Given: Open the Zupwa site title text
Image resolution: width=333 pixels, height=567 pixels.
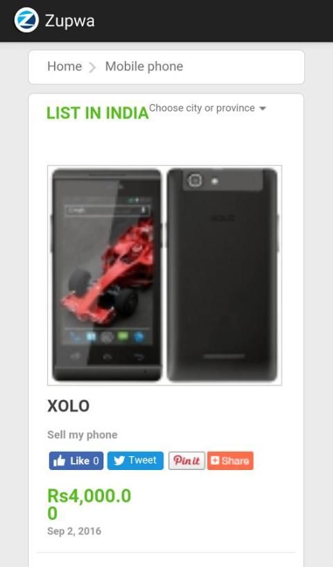Looking at the screenshot, I should [x=70, y=21].
